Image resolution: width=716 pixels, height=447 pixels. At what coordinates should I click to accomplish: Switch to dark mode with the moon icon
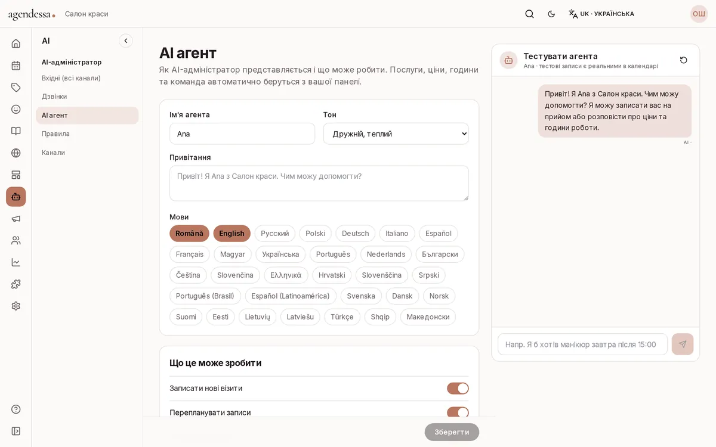coord(551,14)
